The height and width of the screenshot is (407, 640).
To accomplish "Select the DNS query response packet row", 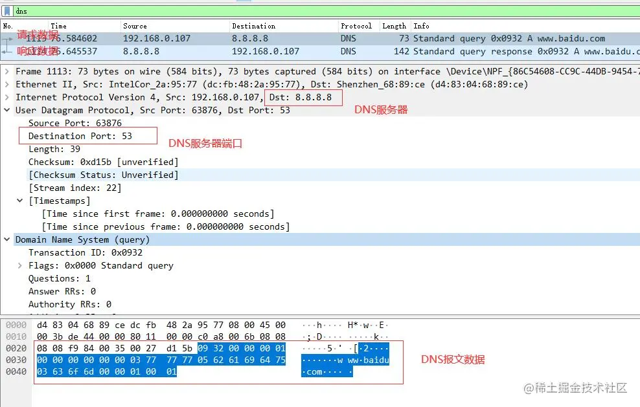I will [320, 51].
